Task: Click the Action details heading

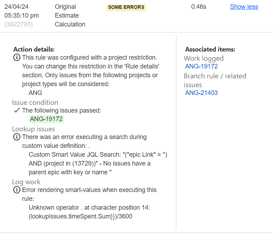Action: point(34,49)
